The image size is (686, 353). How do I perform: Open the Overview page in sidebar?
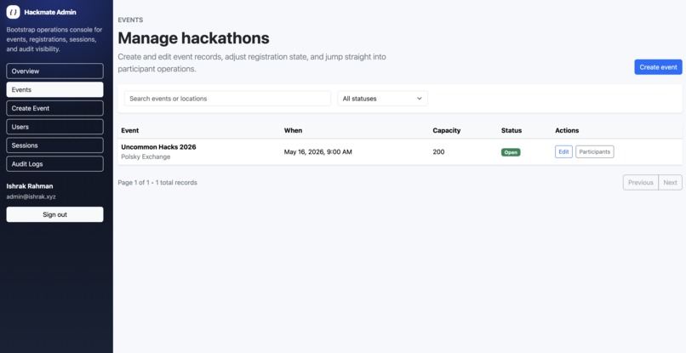point(54,71)
